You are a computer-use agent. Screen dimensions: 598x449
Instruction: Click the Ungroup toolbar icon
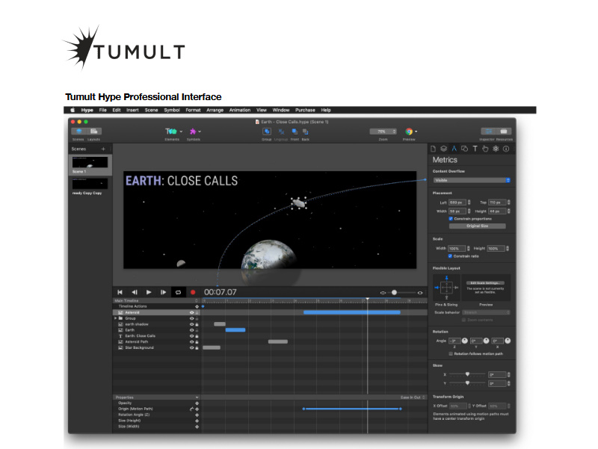(282, 131)
